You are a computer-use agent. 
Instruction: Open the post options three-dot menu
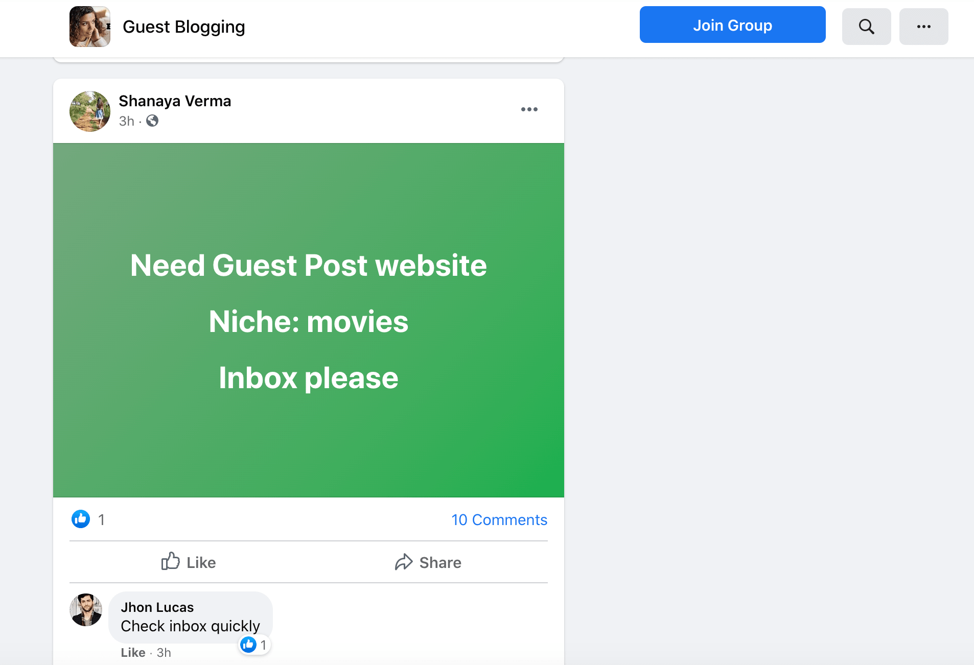pyautogui.click(x=529, y=109)
